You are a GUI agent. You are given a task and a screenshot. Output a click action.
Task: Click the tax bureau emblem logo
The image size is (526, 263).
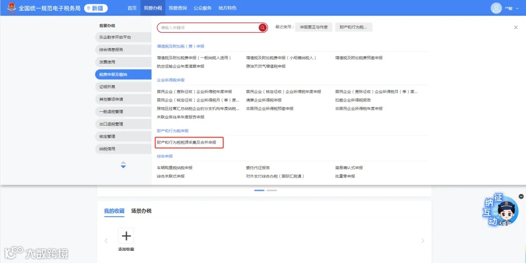tap(11, 8)
